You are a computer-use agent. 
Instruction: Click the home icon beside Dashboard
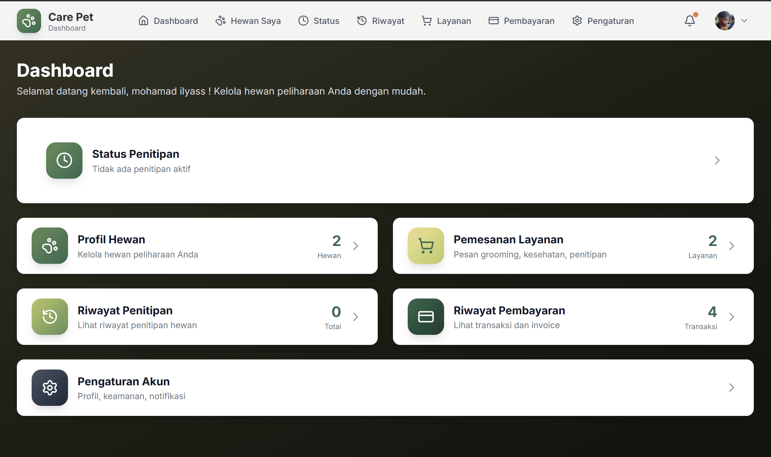pyautogui.click(x=143, y=21)
